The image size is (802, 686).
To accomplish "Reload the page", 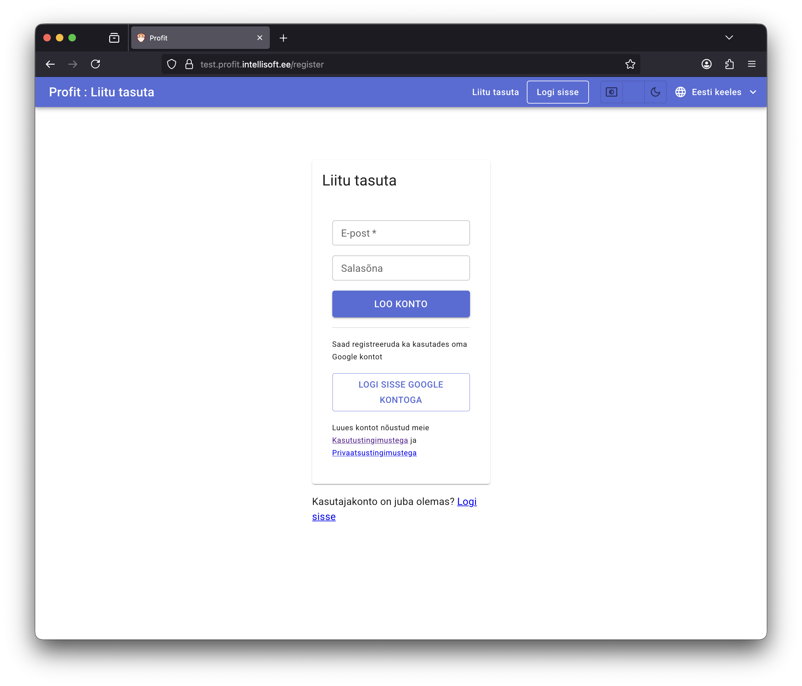I will click(96, 64).
